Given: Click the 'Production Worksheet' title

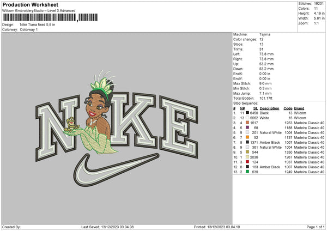Looking at the screenshot, I should (30, 4).
